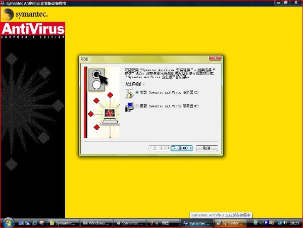Minimize the Symantec AntiVirus installer window
The width and height of the screenshot is (303, 228).
[279, 3]
